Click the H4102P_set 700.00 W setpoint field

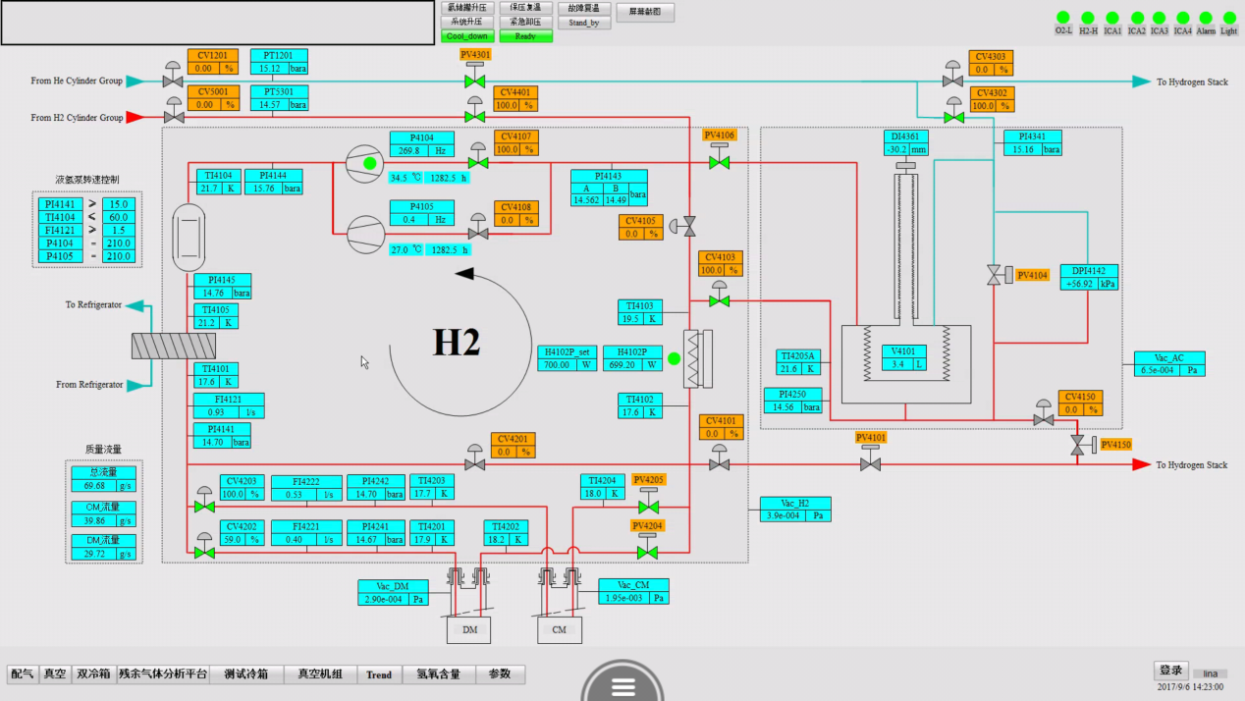568,364
